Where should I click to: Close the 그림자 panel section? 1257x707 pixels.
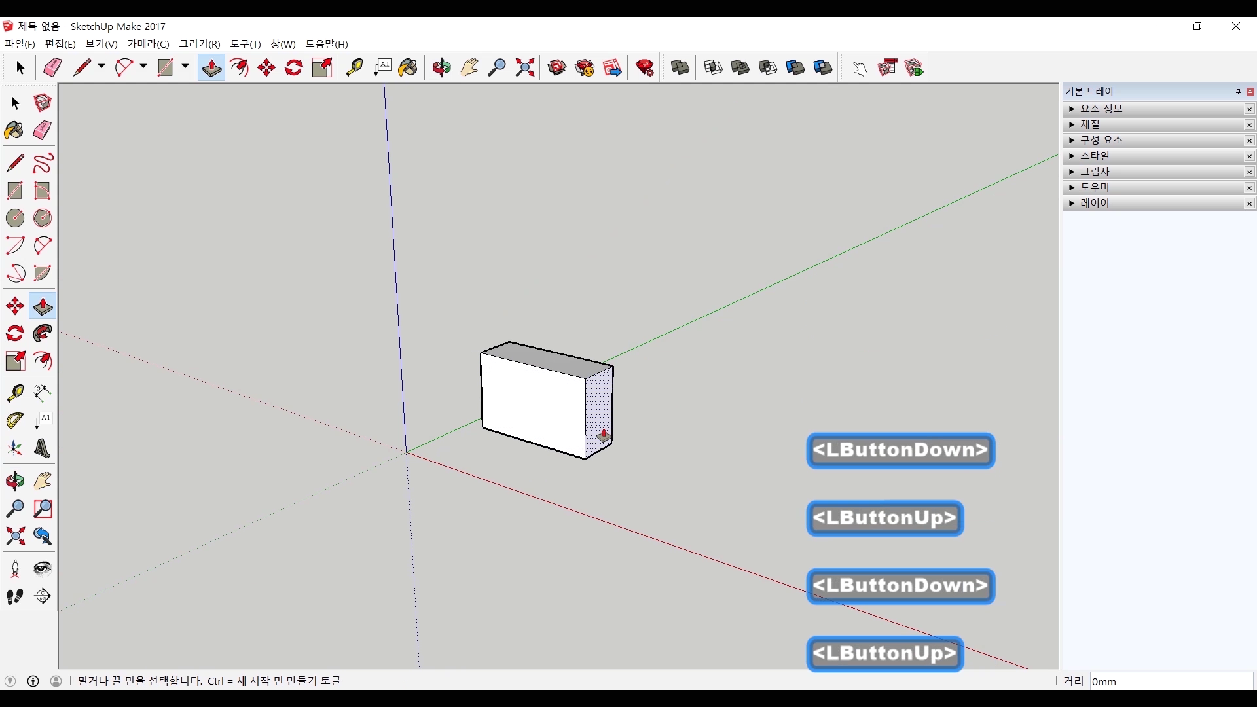pyautogui.click(x=1249, y=172)
